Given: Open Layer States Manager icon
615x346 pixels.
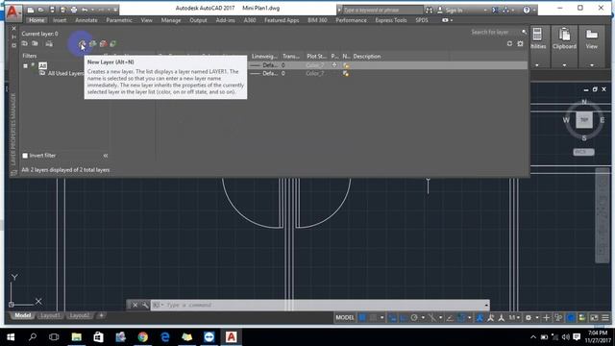Looking at the screenshot, I should (49, 43).
